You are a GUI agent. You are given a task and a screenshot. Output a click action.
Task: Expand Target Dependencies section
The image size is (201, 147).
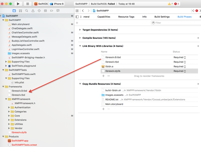pos(80,30)
